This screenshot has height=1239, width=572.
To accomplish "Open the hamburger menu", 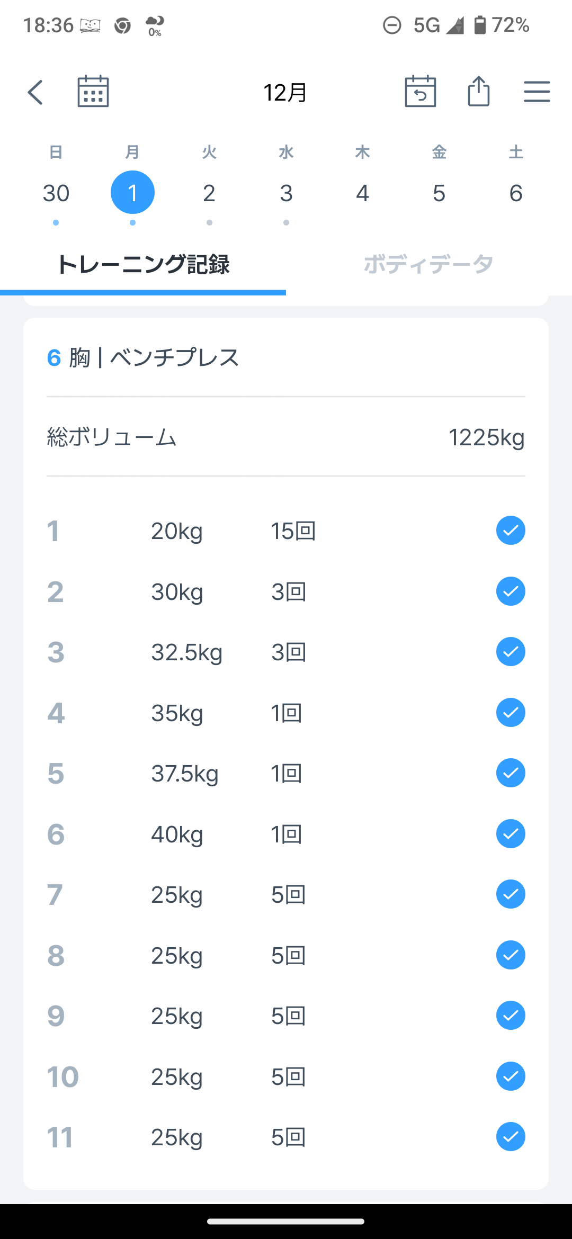I will click(537, 92).
